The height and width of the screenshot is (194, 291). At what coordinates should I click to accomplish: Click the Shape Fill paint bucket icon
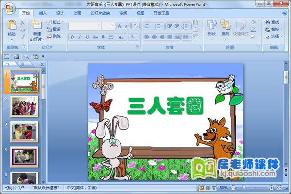[253, 22]
